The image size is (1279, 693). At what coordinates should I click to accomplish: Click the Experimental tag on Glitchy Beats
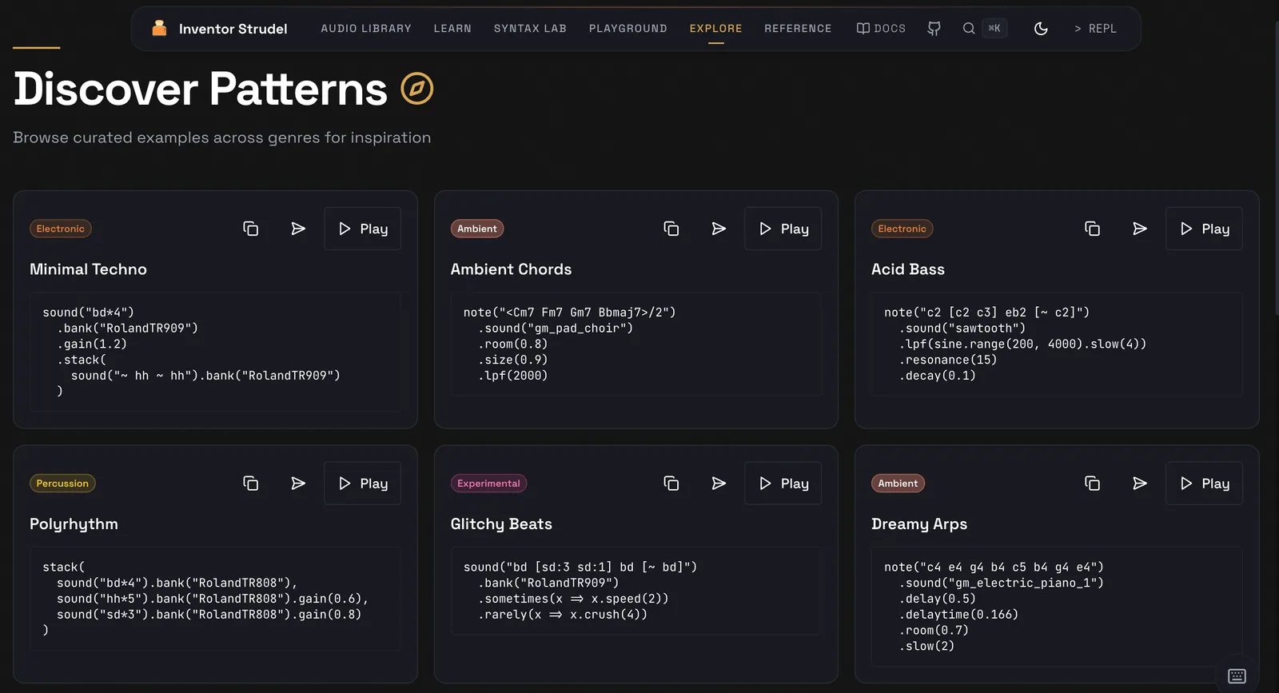click(488, 484)
